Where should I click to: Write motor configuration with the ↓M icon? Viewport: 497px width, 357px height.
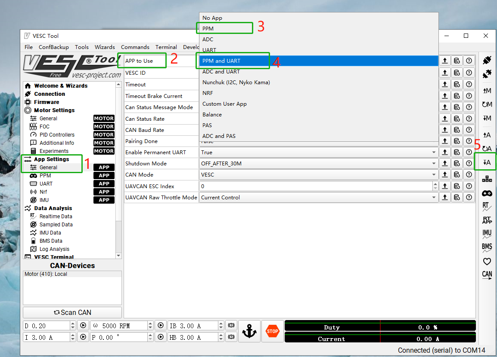487,118
